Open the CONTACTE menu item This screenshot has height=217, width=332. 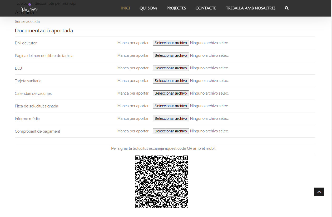[206, 8]
